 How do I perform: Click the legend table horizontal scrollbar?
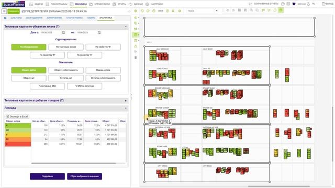pyautogui.click(x=74, y=163)
